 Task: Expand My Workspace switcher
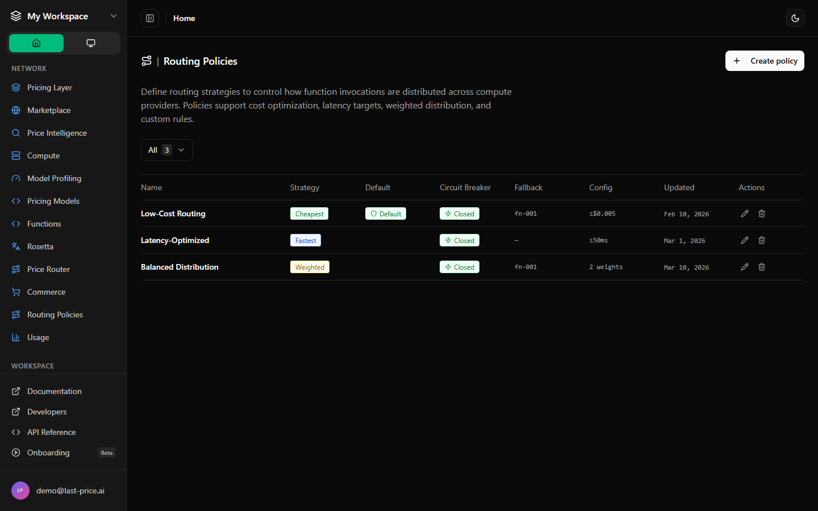pyautogui.click(x=64, y=16)
